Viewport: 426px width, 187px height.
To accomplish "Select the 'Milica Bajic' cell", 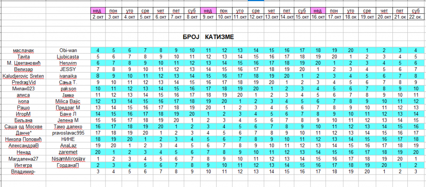I will tap(68, 101).
